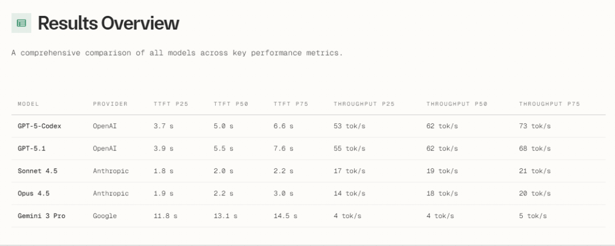Click the THROUGHPUT P25 column header
The image size is (615, 246).
[364, 104]
